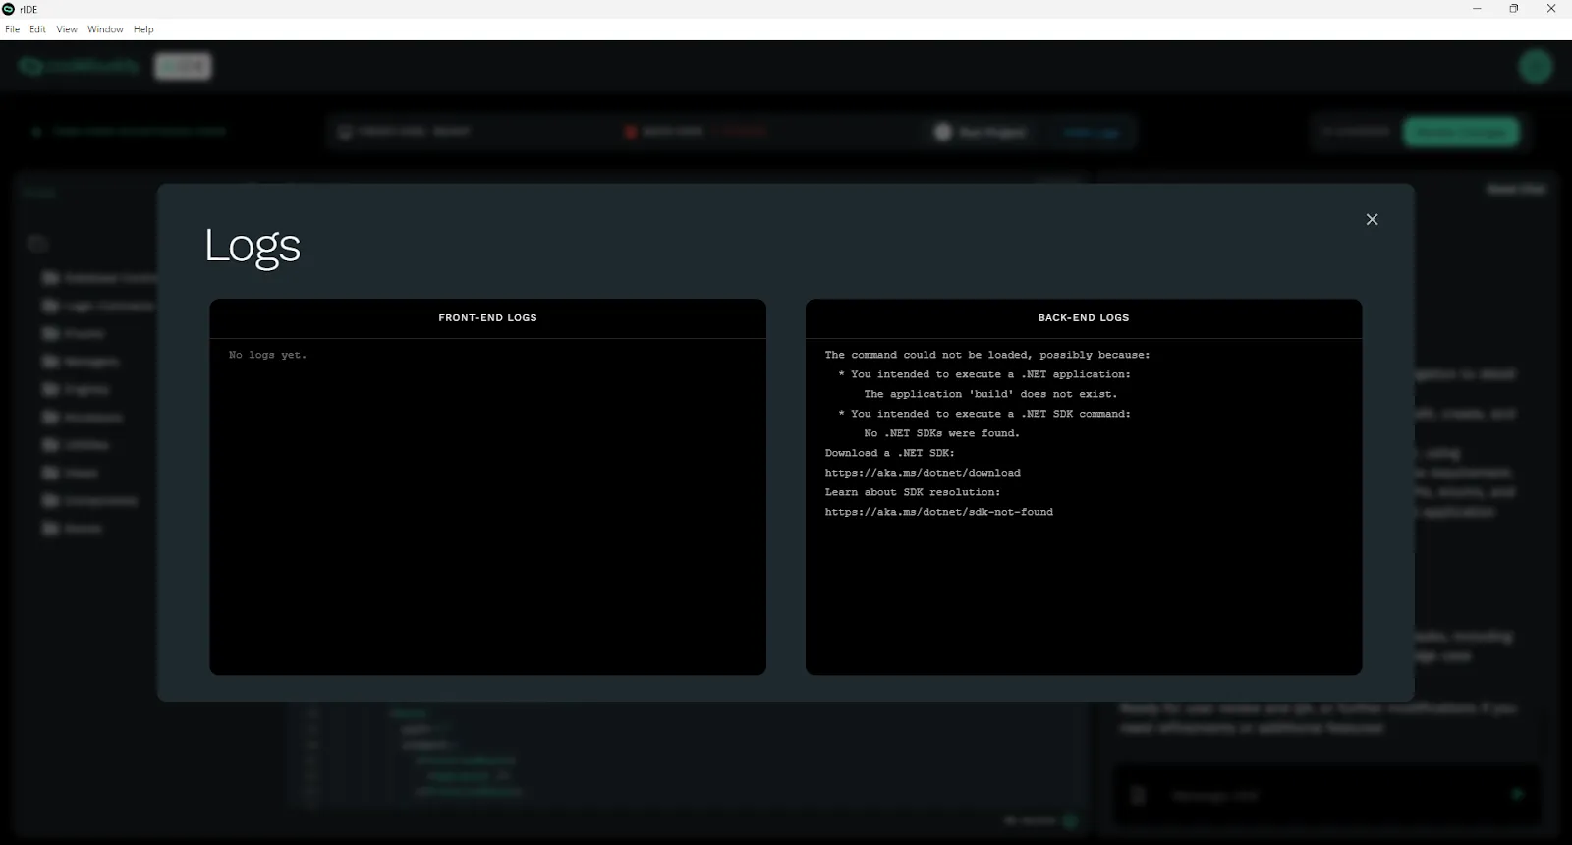
Task: Click the aka.ms/dotnet/download URL
Action: 923,473
